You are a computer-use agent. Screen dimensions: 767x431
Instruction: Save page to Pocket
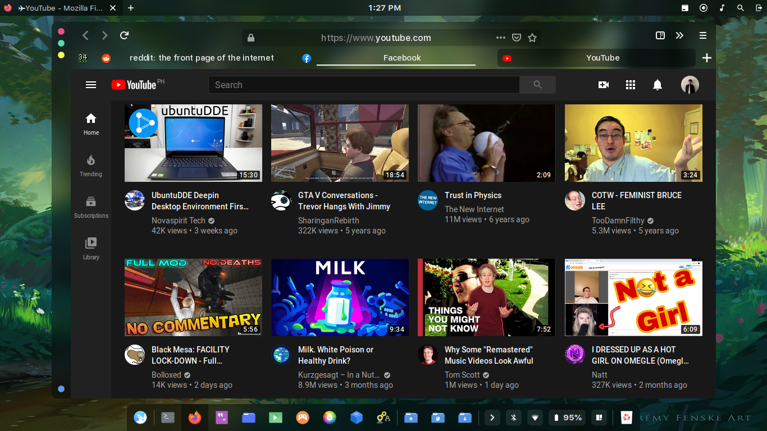pyautogui.click(x=517, y=38)
